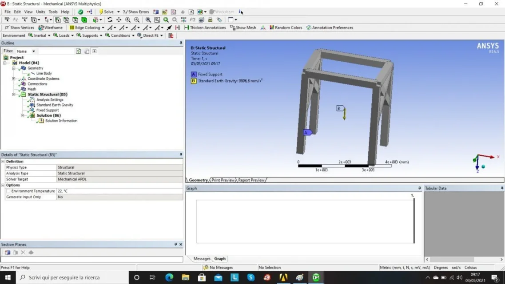The image size is (505, 284).
Task: Click the Expand-on-refresh plus icon in Outline
Action: [x=94, y=51]
